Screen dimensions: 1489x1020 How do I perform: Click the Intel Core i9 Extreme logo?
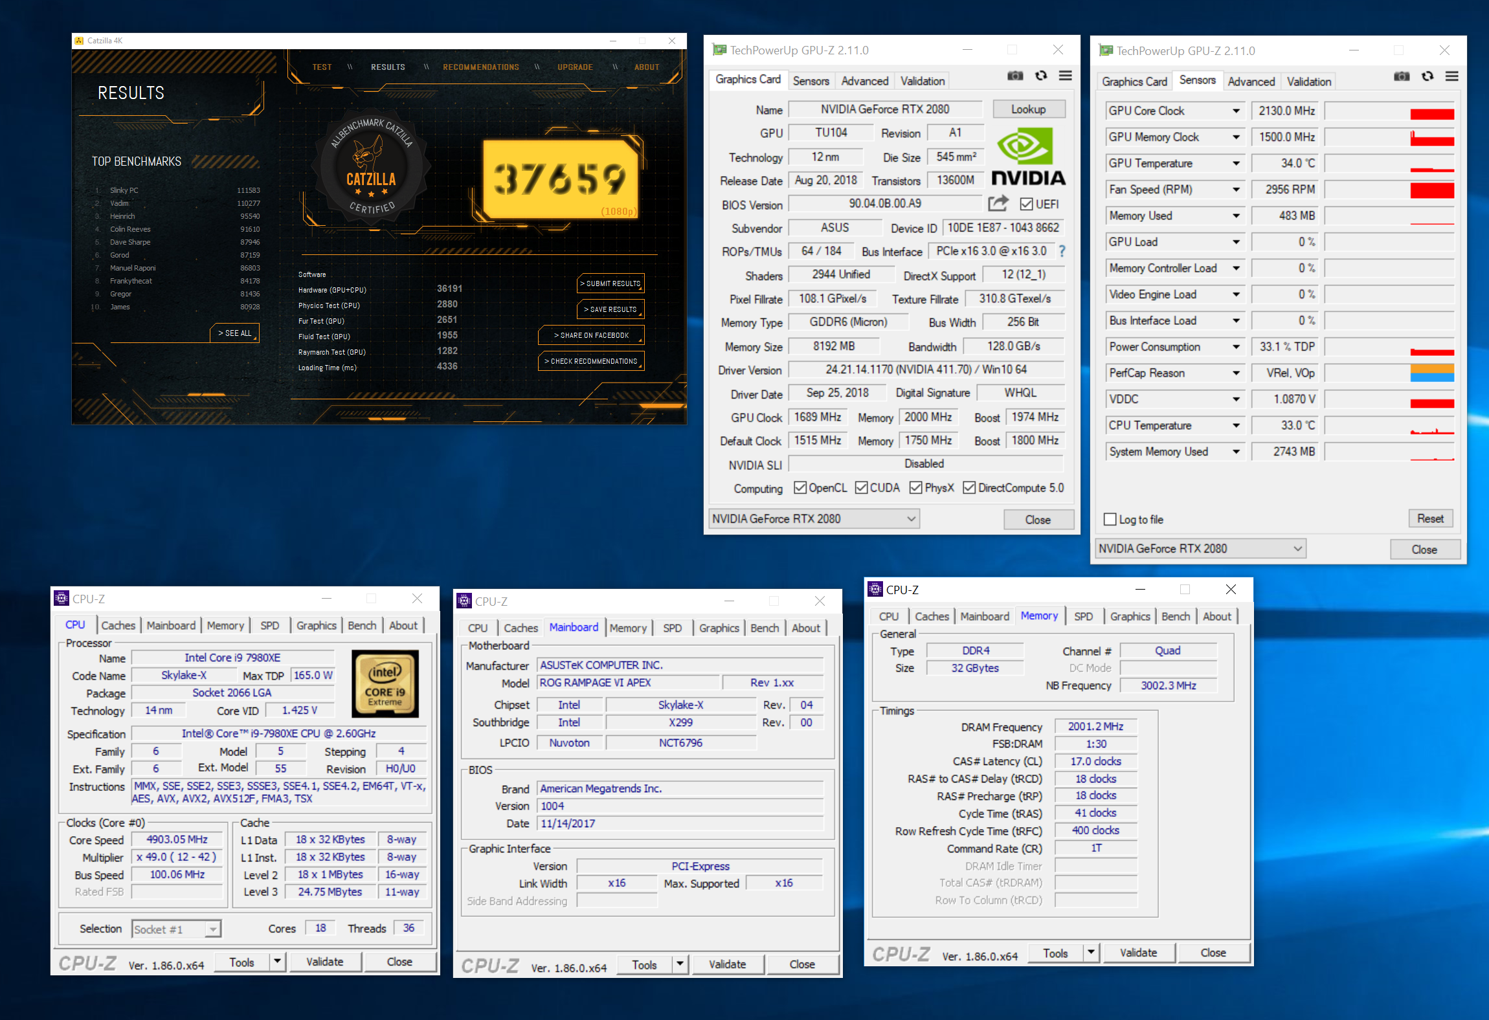click(x=385, y=683)
